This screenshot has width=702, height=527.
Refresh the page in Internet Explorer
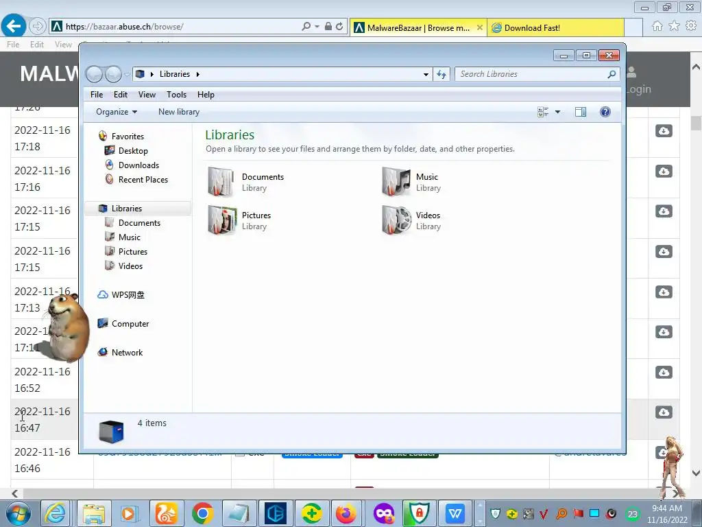(339, 27)
